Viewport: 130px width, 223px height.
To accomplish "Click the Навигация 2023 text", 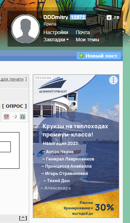I will (61, 143).
